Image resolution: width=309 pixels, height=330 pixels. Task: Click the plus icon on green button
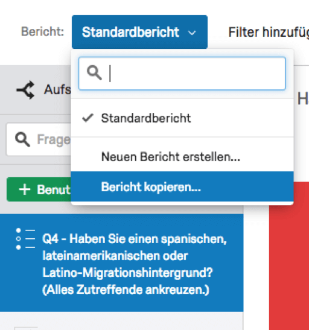25,189
